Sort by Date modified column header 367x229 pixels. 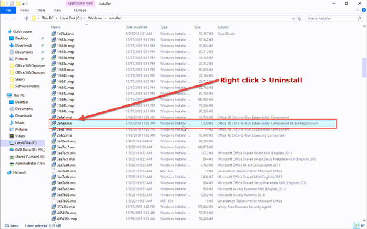tap(136, 28)
